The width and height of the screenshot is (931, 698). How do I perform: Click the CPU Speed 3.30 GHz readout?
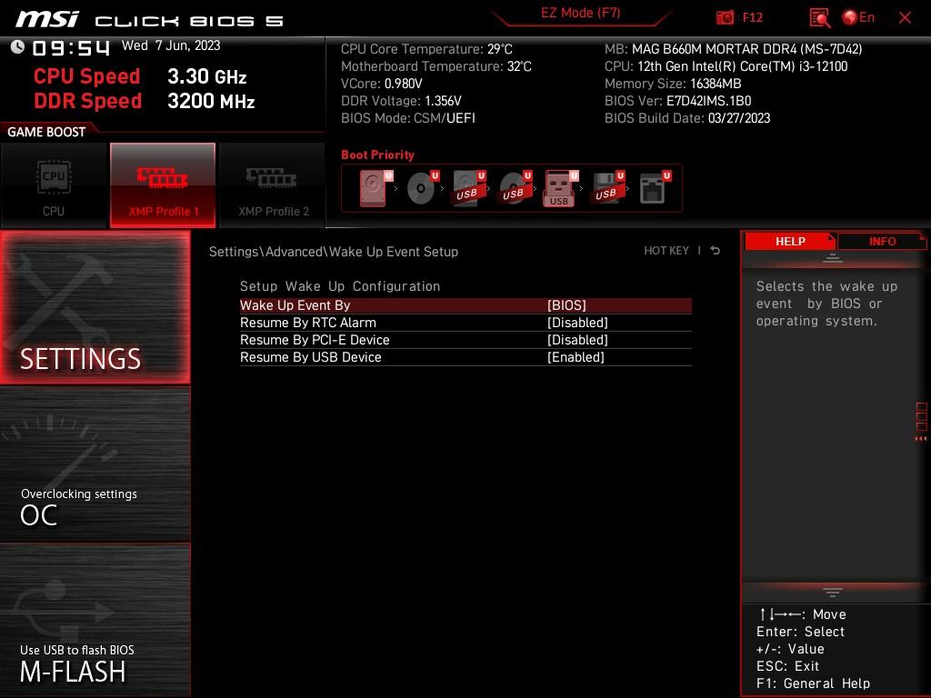[140, 76]
